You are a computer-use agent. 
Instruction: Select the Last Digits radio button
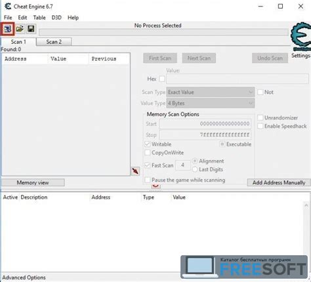[195, 169]
